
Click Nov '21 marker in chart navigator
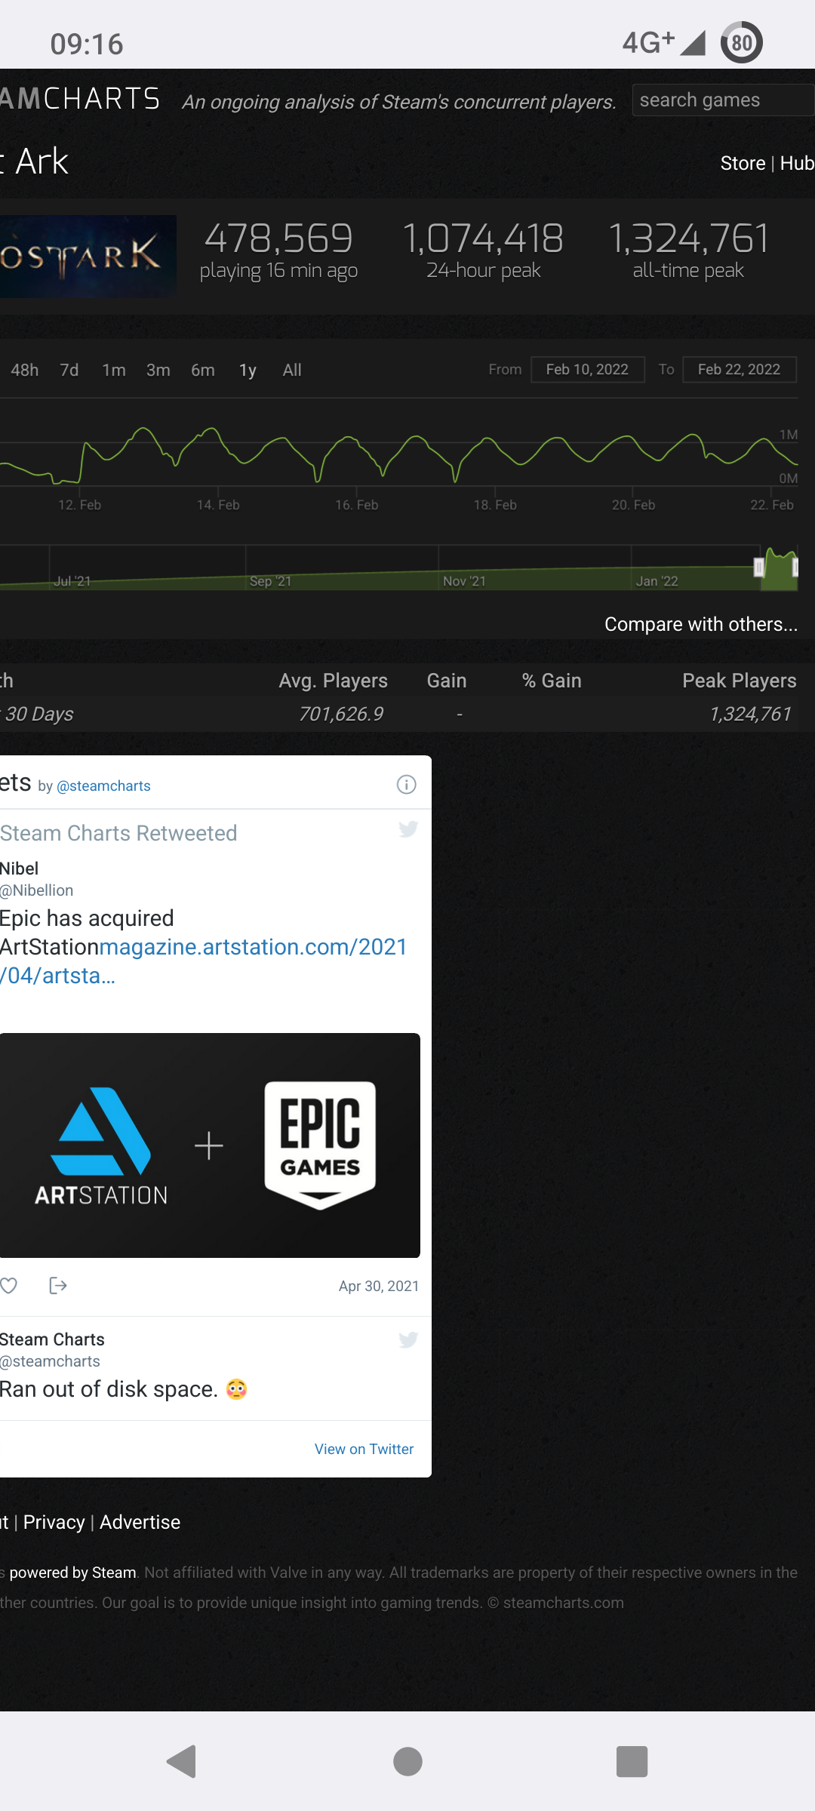pyautogui.click(x=464, y=581)
